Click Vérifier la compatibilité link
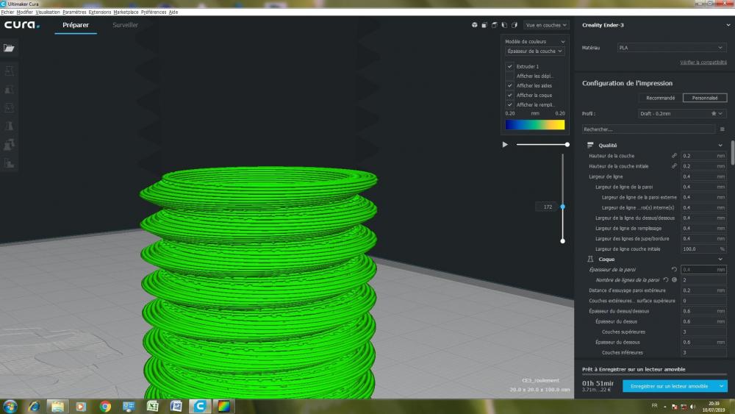Viewport: 735px width, 414px height. pyautogui.click(x=703, y=63)
